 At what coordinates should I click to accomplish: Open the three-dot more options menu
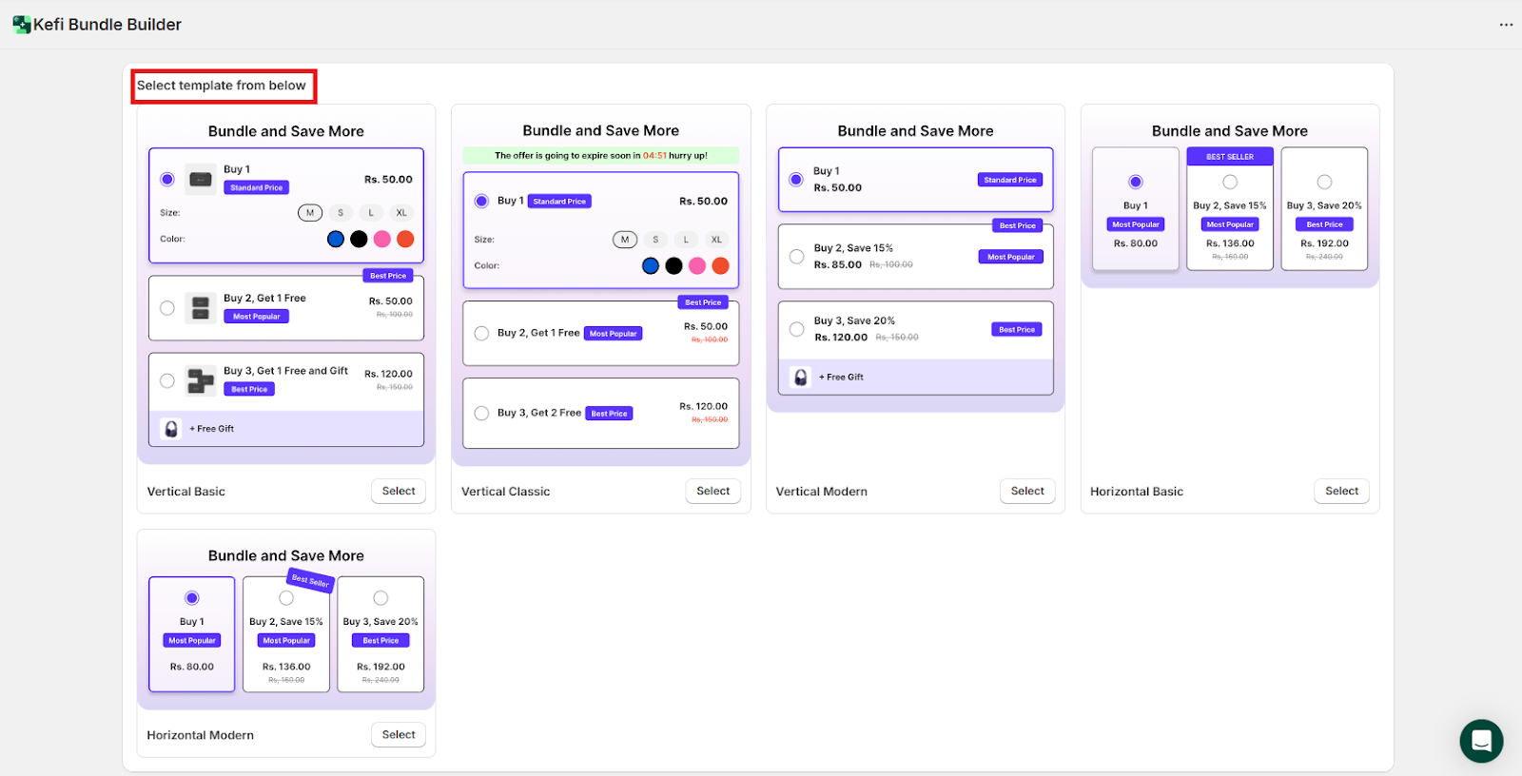click(x=1506, y=25)
